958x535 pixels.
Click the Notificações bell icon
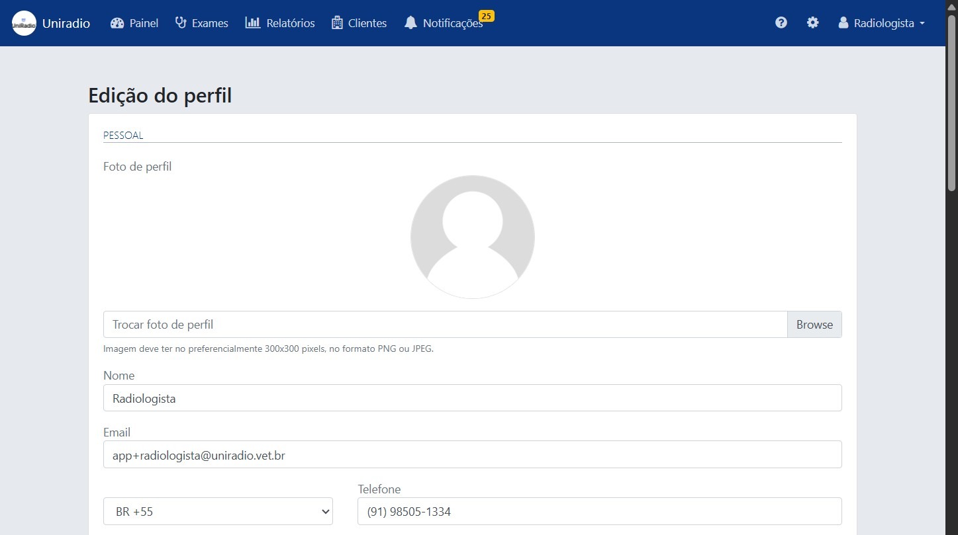tap(410, 23)
